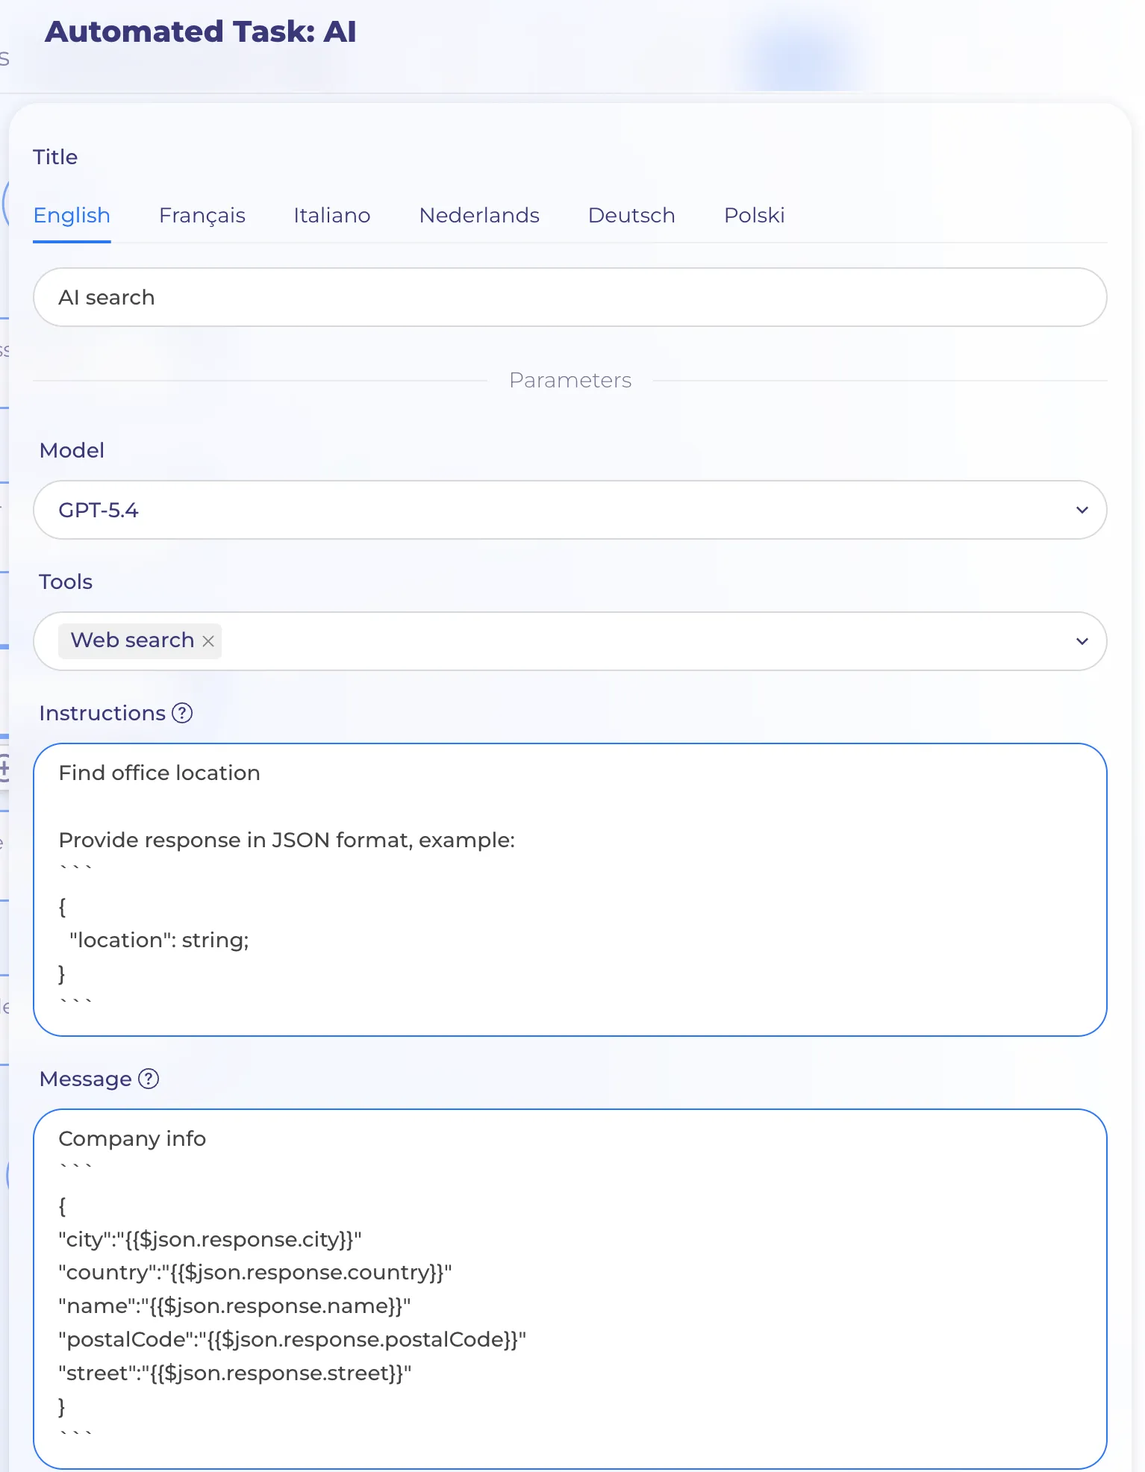
Task: Click the Model field label
Action: pos(72,450)
